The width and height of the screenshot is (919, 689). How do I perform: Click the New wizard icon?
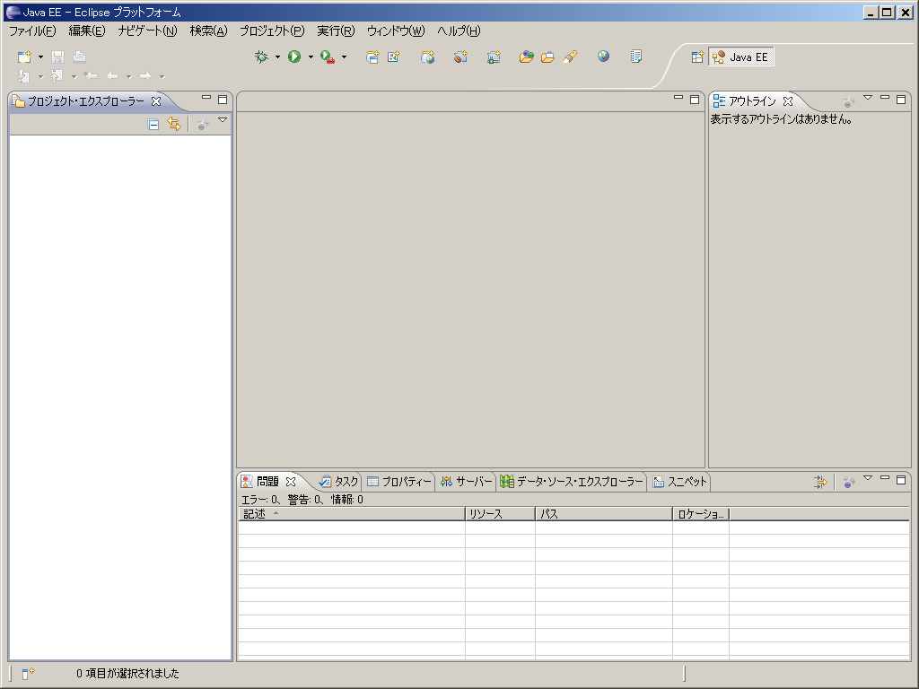point(24,57)
